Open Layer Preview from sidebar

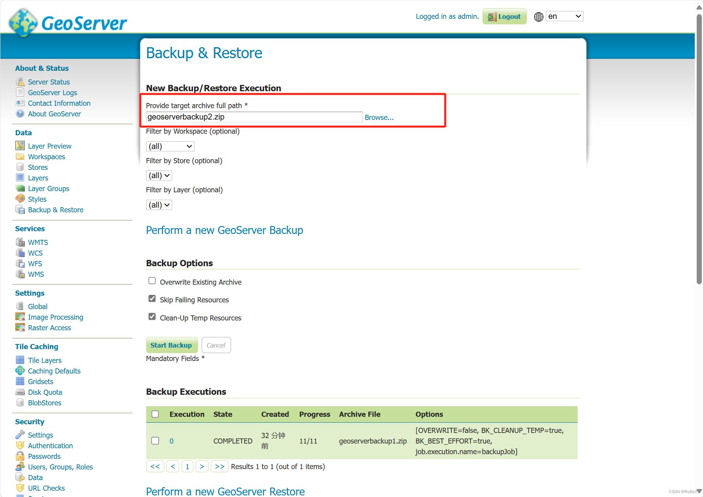click(50, 146)
